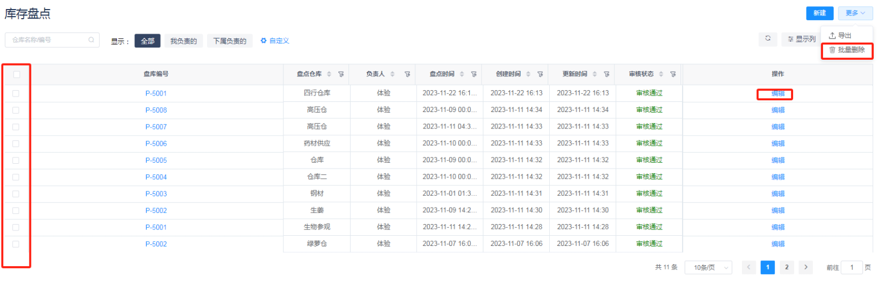
Task: Open the 显示列 column settings
Action: 802,39
